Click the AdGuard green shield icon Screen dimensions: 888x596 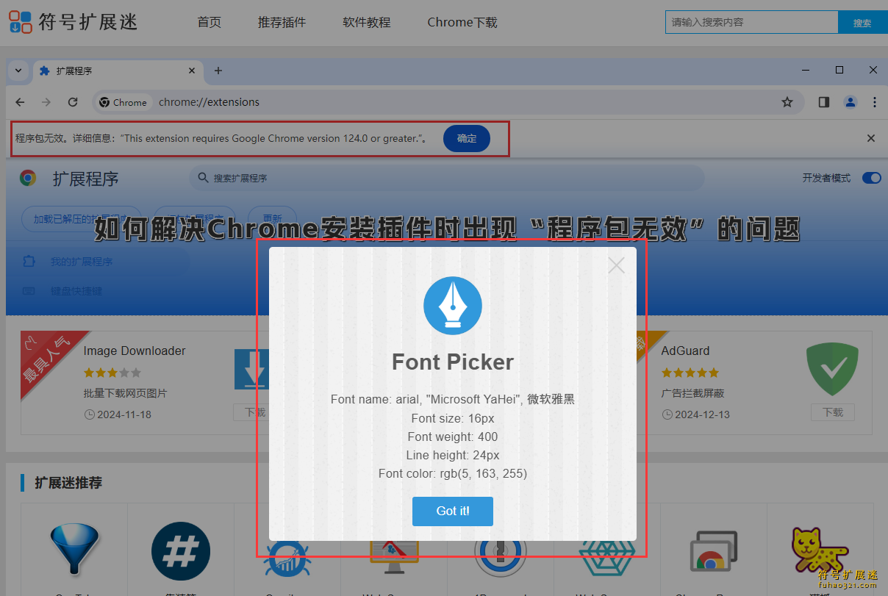(x=833, y=369)
